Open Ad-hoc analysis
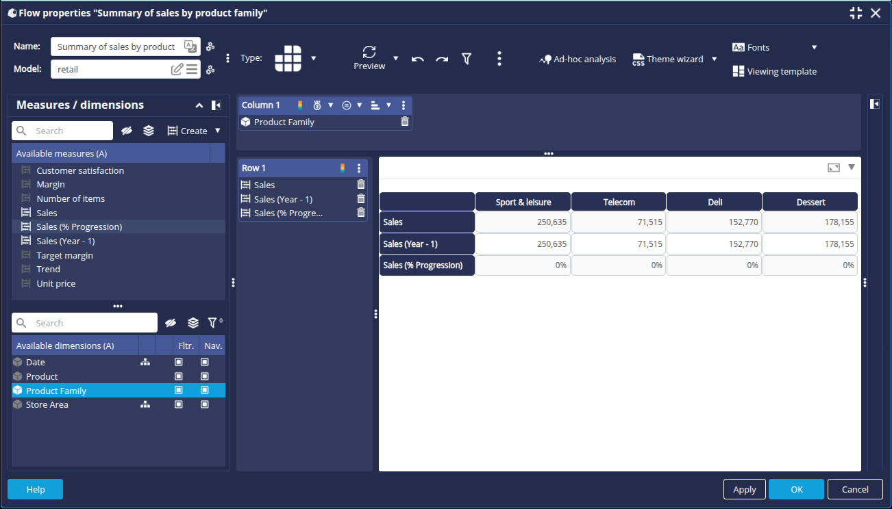Screen dimensions: 892x509 578,60
